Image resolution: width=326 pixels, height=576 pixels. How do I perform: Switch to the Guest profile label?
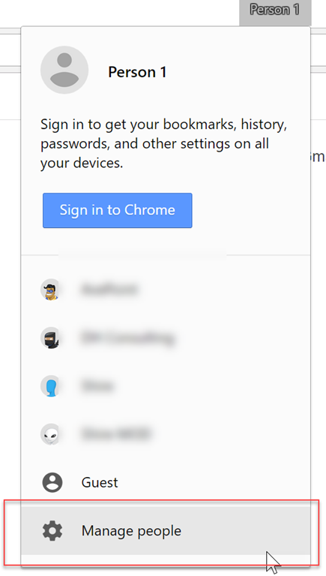100,482
